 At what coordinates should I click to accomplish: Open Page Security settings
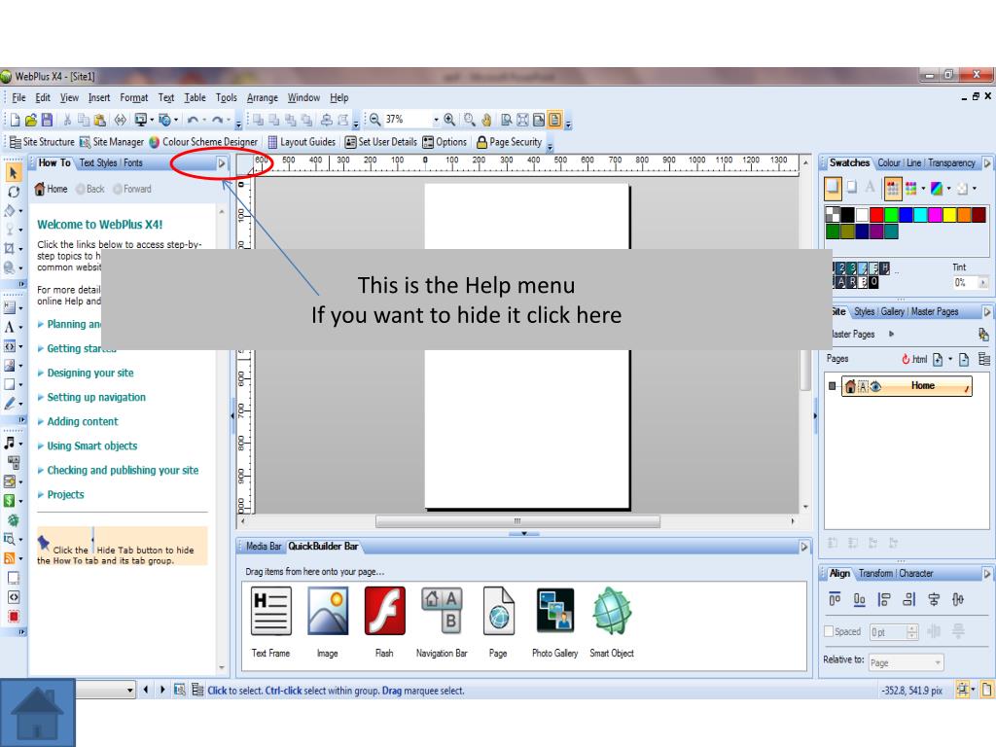510,142
